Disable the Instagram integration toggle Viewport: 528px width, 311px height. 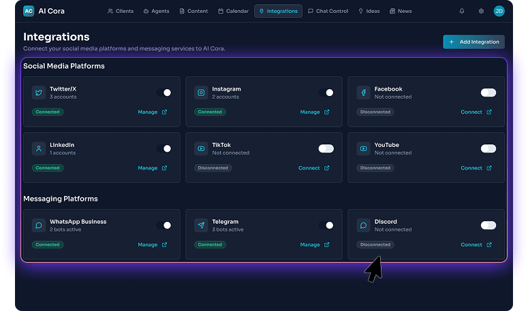click(x=326, y=93)
